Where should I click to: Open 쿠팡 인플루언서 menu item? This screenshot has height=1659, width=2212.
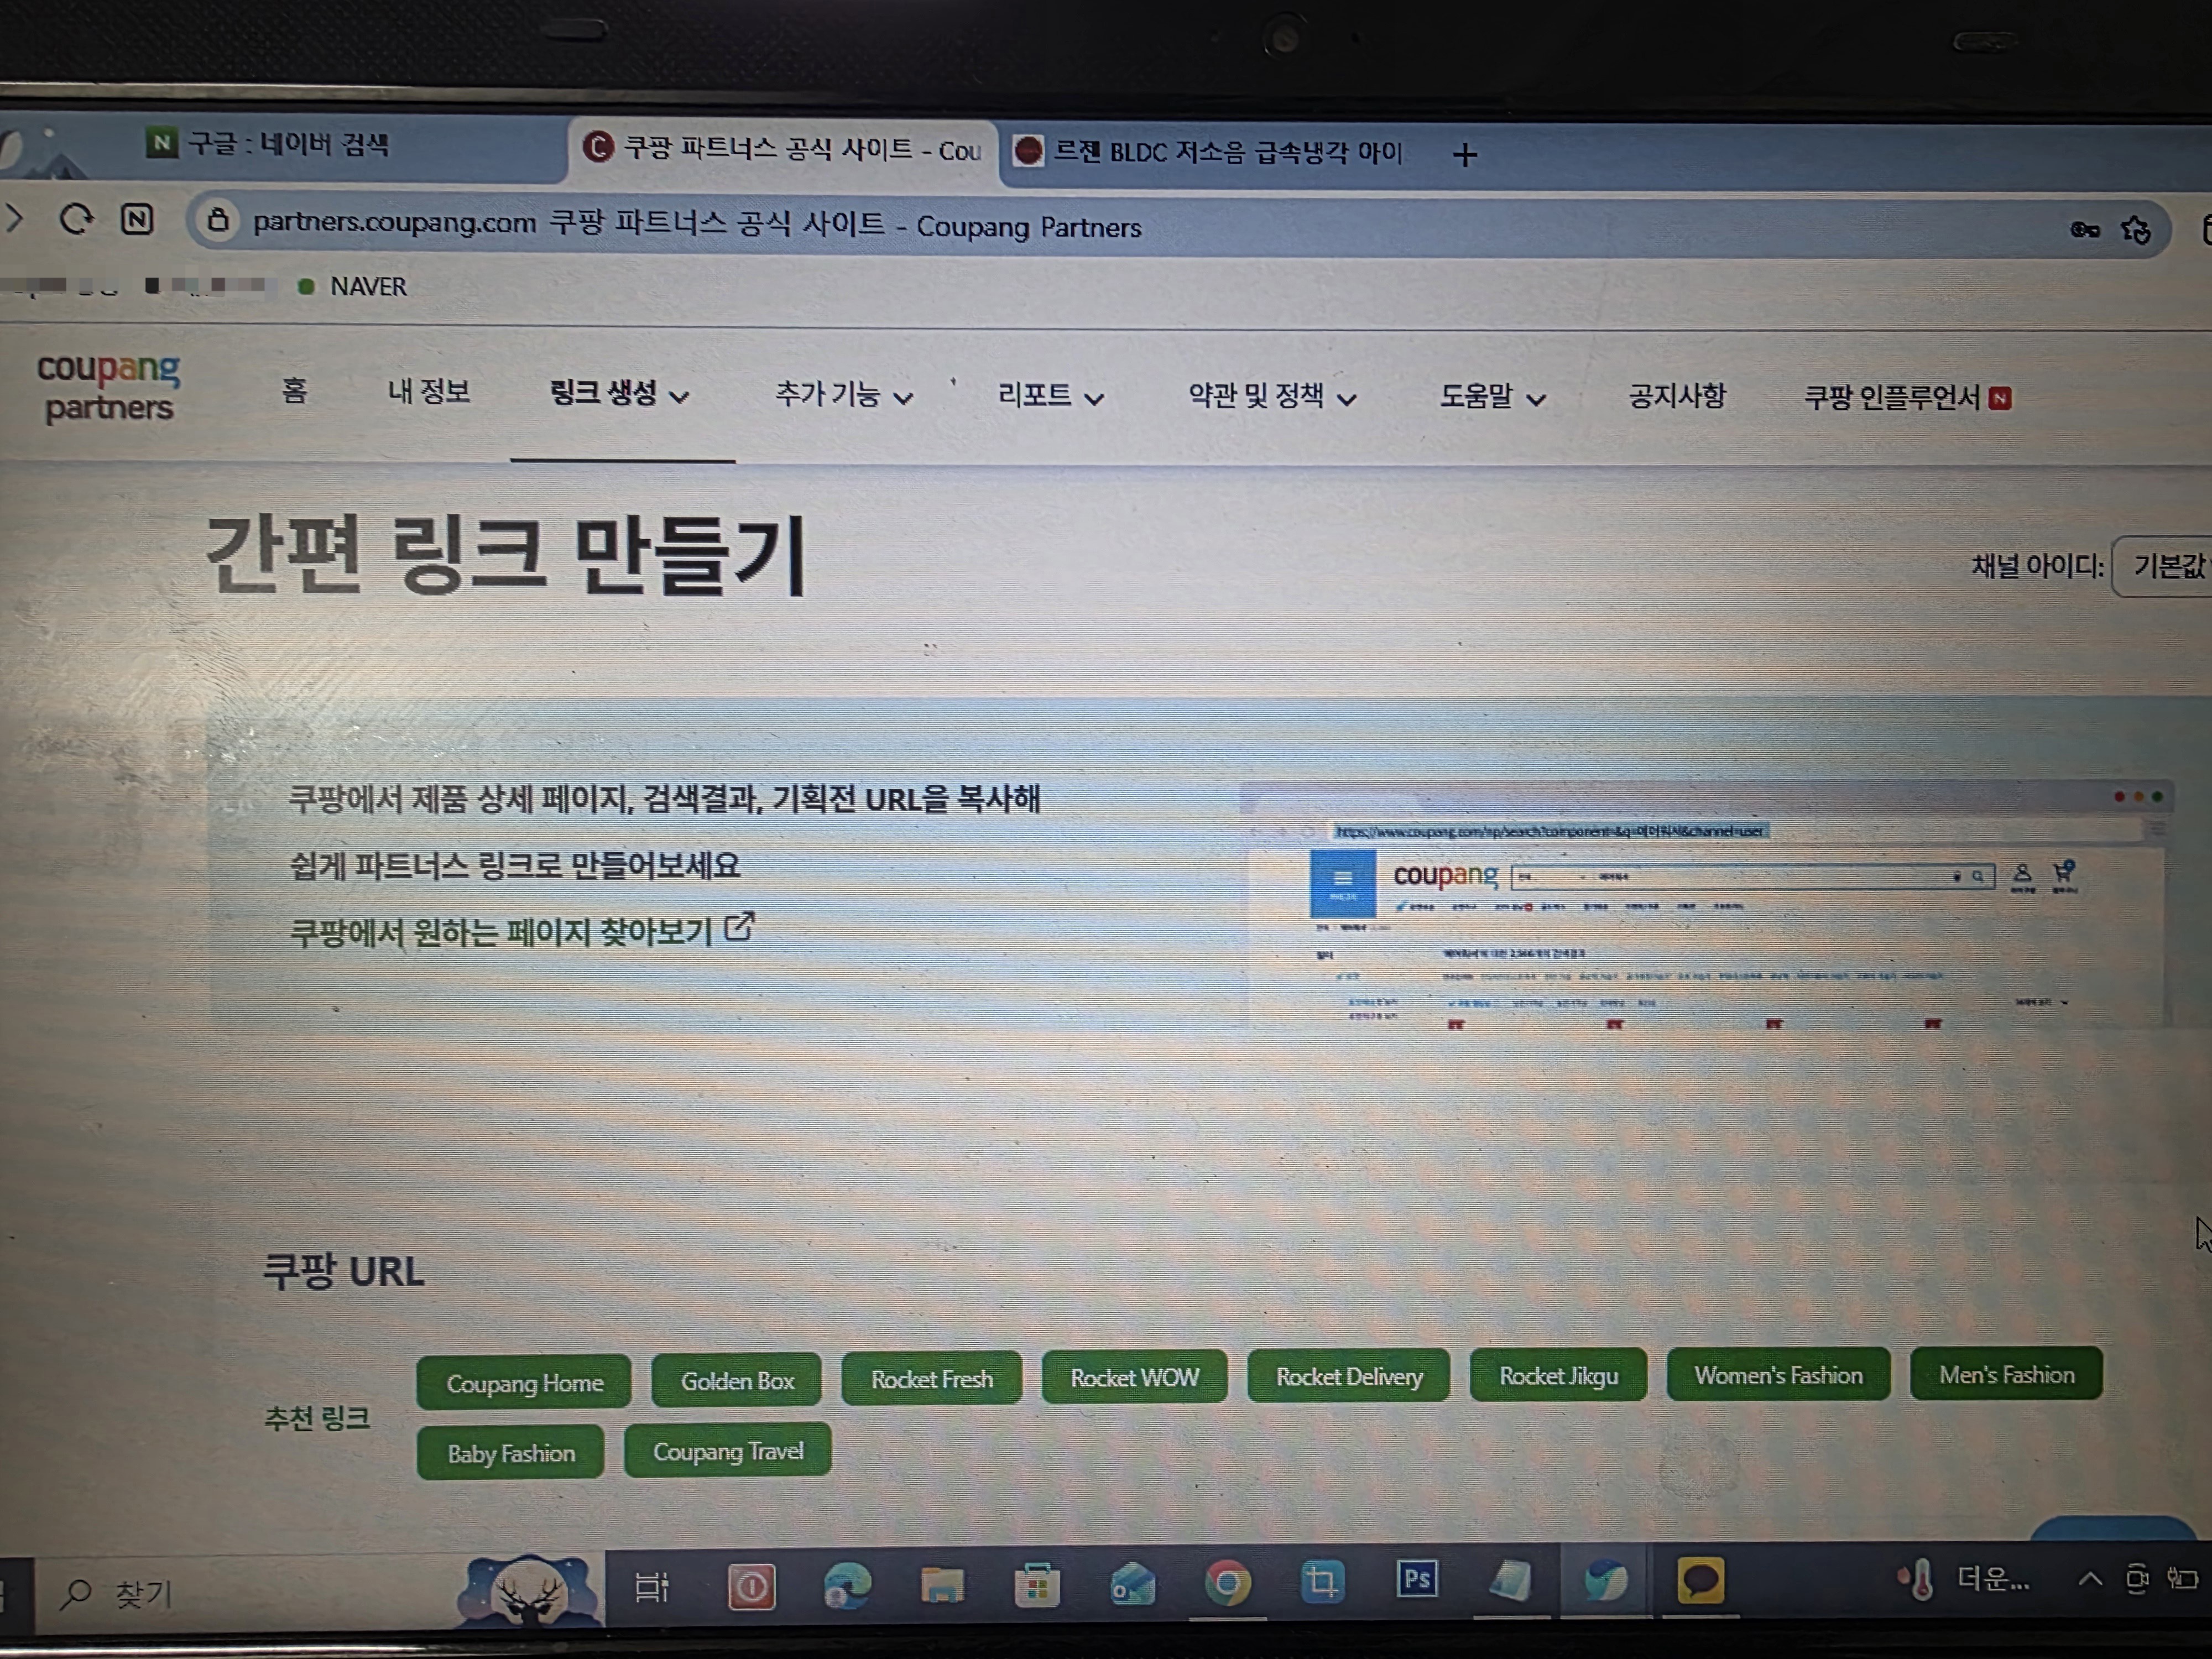coord(1907,398)
